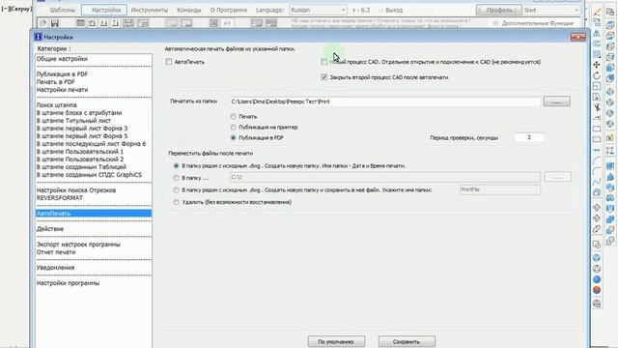Image resolution: width=618 pixels, height=348 pixels.
Task: Click the speaker icon near Дополнительные Функции
Action: click(495, 23)
